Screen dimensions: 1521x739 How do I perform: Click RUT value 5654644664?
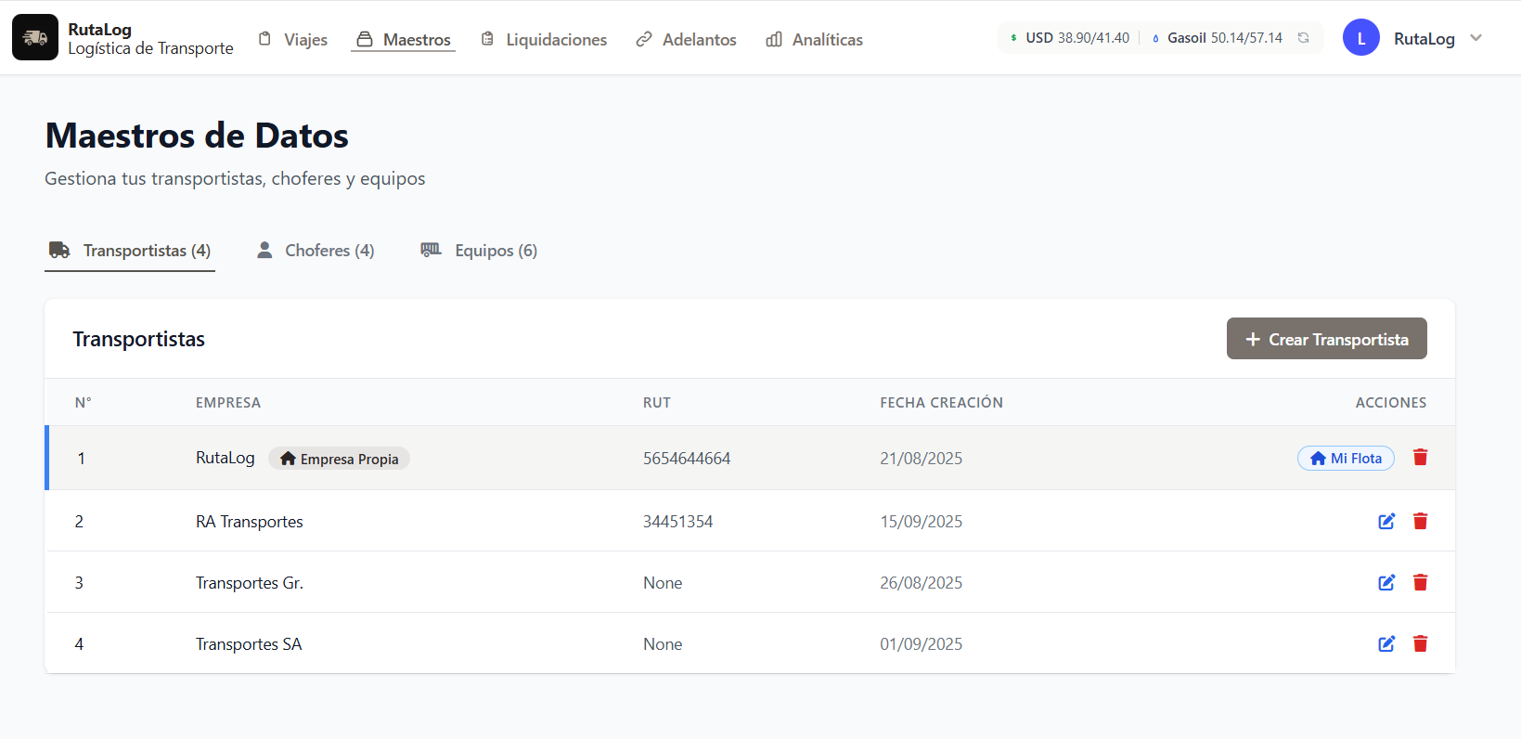(687, 459)
